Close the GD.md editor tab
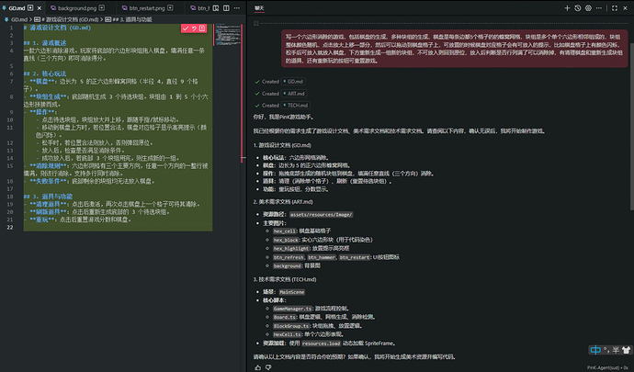 click(x=40, y=8)
